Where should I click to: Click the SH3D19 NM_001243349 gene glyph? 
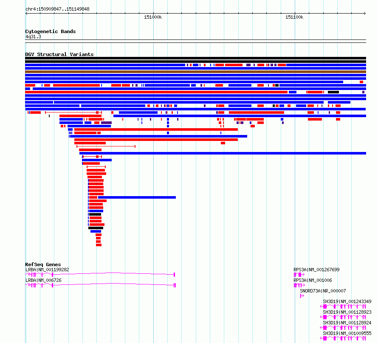point(343,306)
